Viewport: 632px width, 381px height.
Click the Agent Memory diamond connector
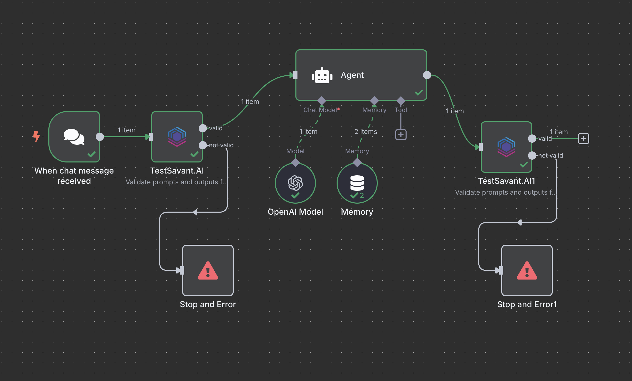click(374, 101)
